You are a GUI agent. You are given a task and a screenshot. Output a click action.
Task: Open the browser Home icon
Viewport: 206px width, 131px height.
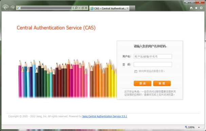pyautogui.click(x=191, y=8)
